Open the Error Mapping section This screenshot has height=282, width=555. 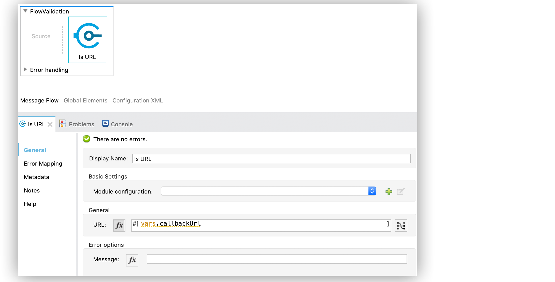43,164
